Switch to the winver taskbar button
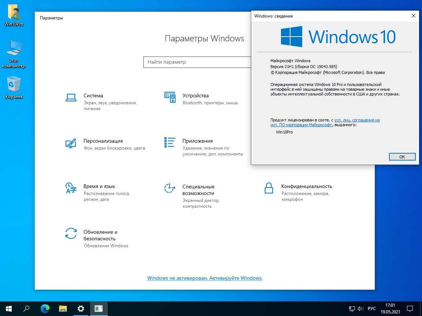This screenshot has width=422, height=316. (99, 308)
